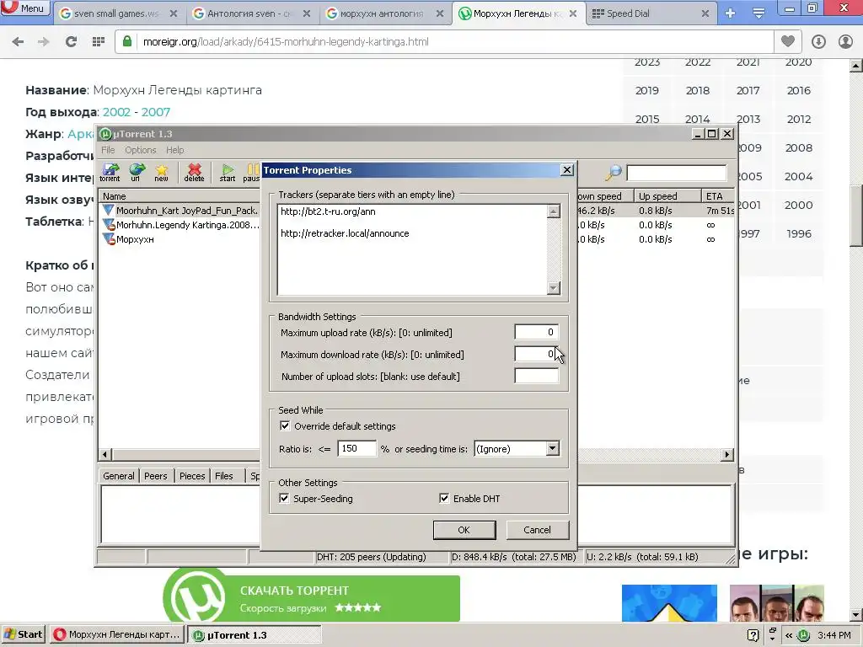This screenshot has height=647, width=863.
Task: Click the green padlock site security icon
Action: point(127,42)
